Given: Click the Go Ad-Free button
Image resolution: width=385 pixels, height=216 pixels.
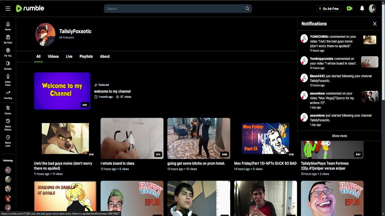Looking at the screenshot, I should [329, 9].
